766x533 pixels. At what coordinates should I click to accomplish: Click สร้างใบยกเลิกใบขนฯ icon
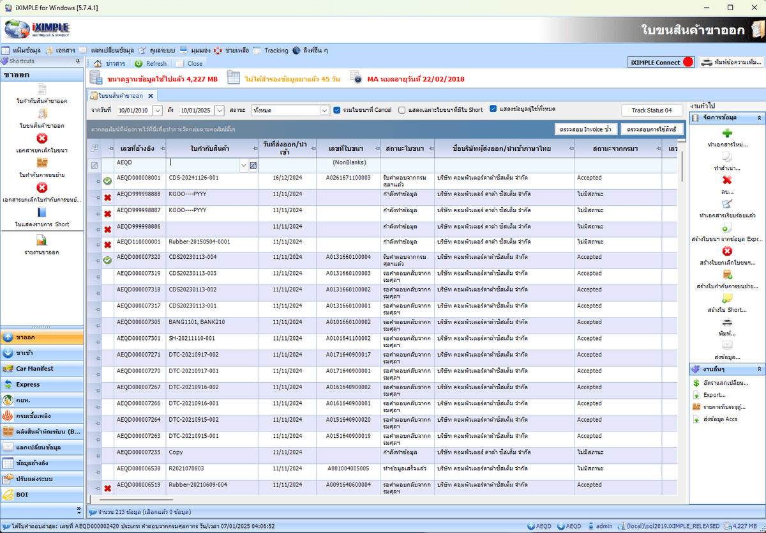(727, 251)
